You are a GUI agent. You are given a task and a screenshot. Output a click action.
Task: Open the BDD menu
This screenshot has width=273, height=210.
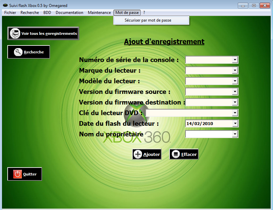47,13
